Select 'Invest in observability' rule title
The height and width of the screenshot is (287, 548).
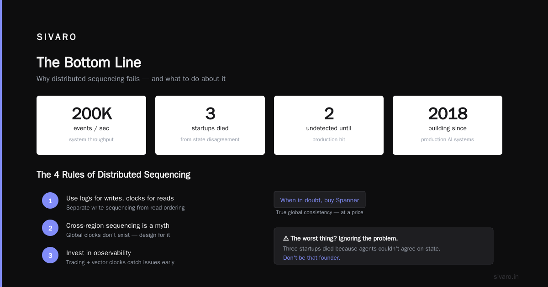(x=99, y=253)
